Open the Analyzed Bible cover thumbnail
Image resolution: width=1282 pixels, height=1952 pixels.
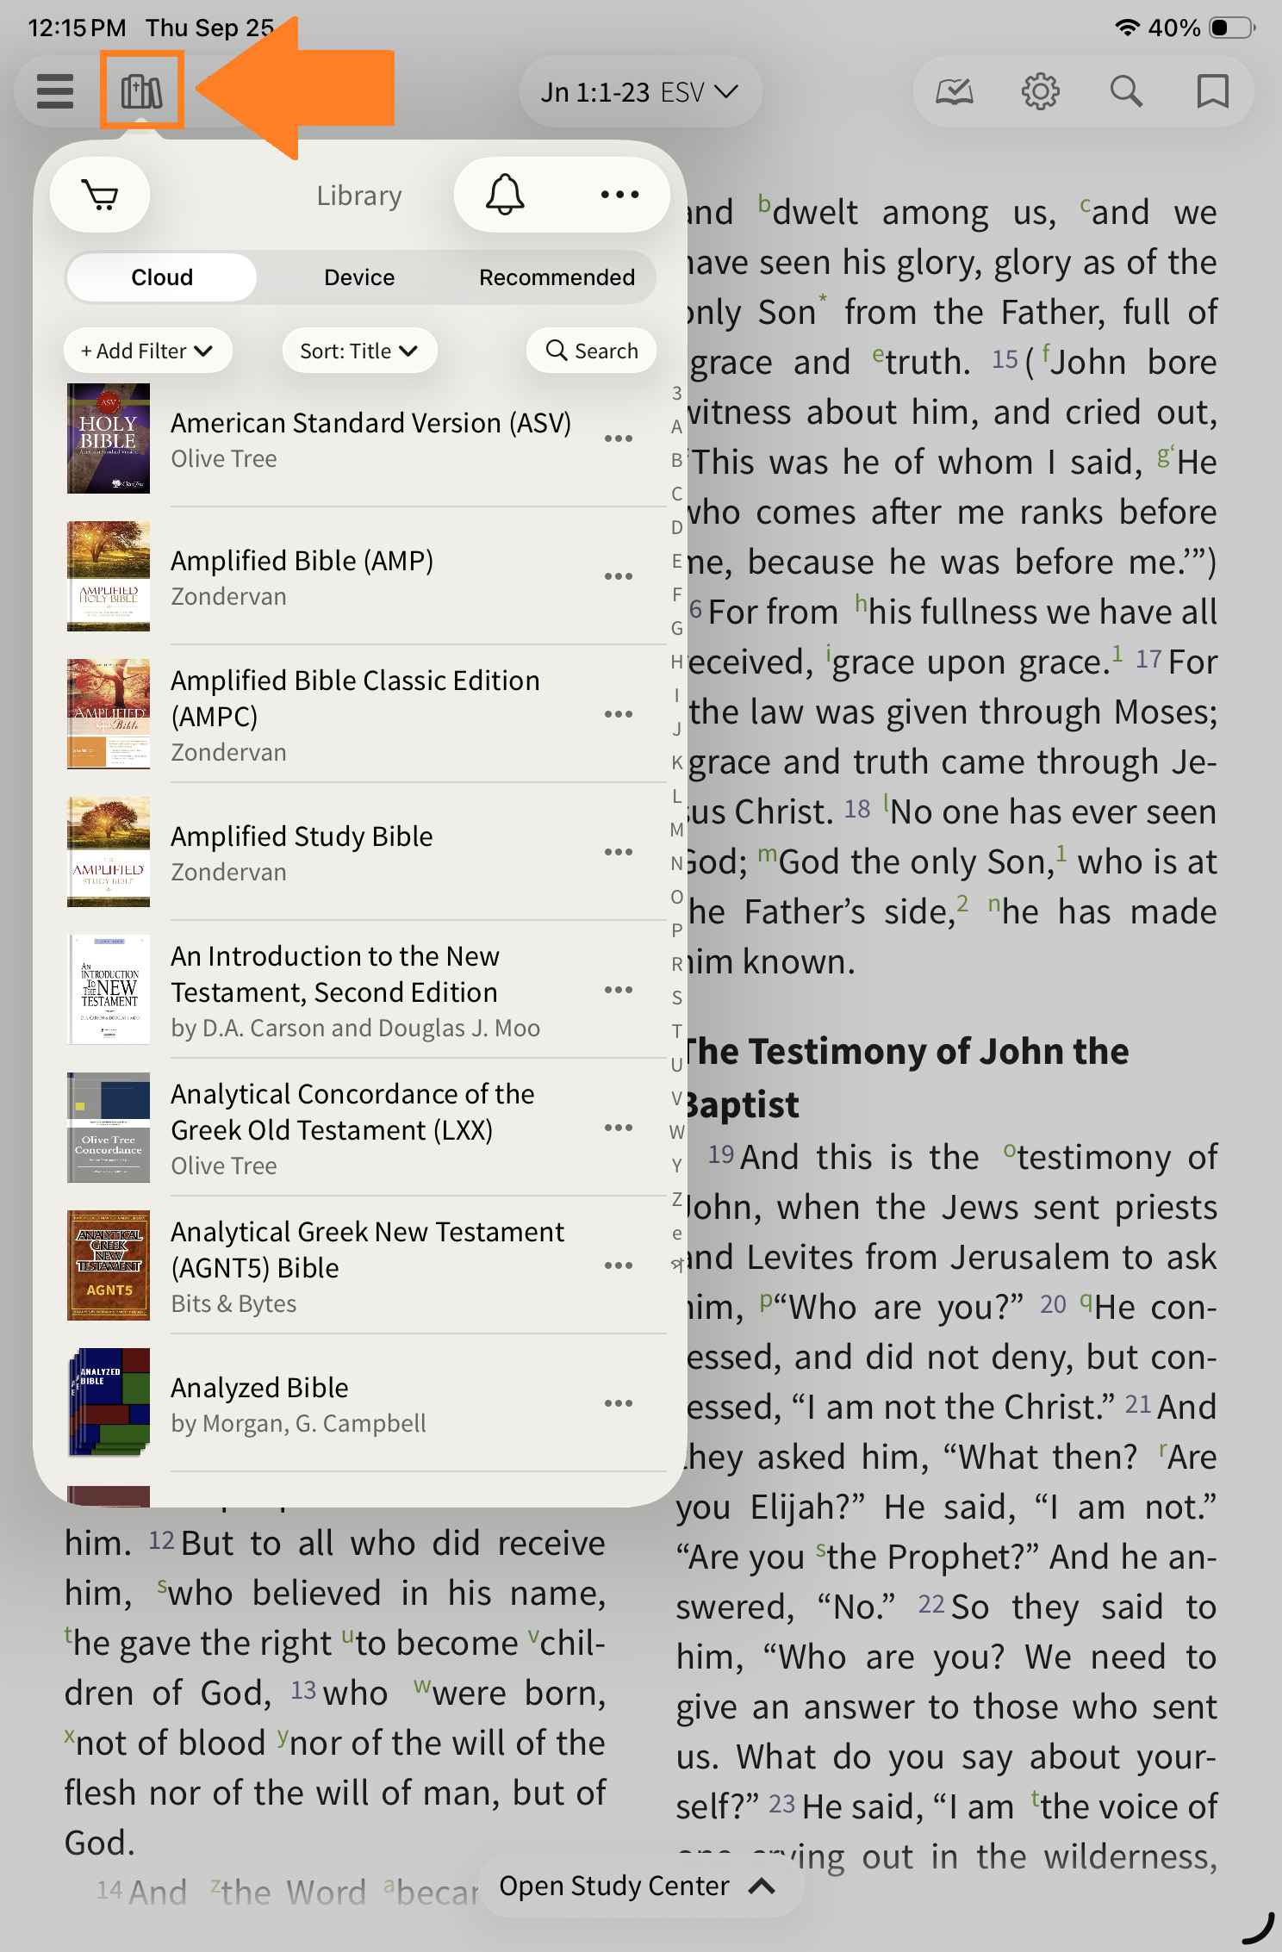109,1403
